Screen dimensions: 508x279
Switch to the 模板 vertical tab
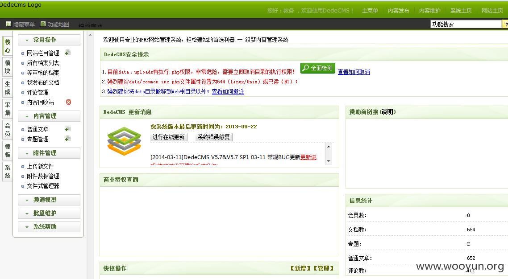coord(8,151)
